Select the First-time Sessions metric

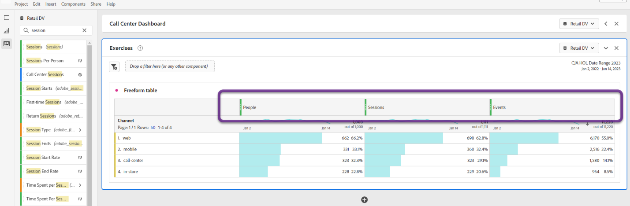click(53, 102)
